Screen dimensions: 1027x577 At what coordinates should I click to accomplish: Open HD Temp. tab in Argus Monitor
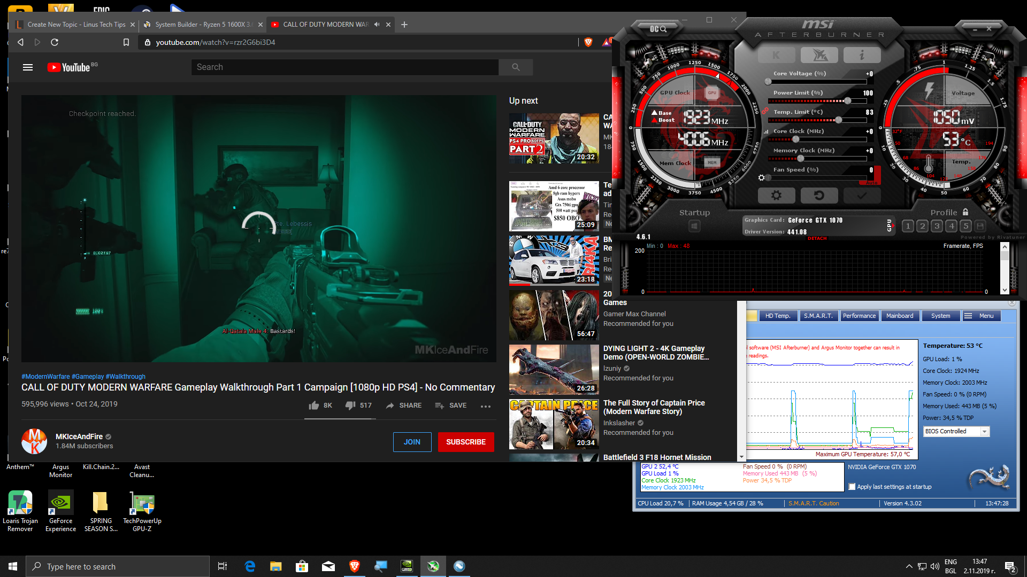click(x=778, y=316)
